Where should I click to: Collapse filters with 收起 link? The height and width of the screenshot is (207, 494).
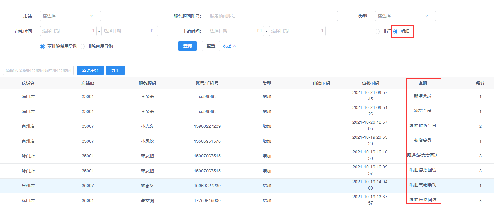(x=229, y=46)
